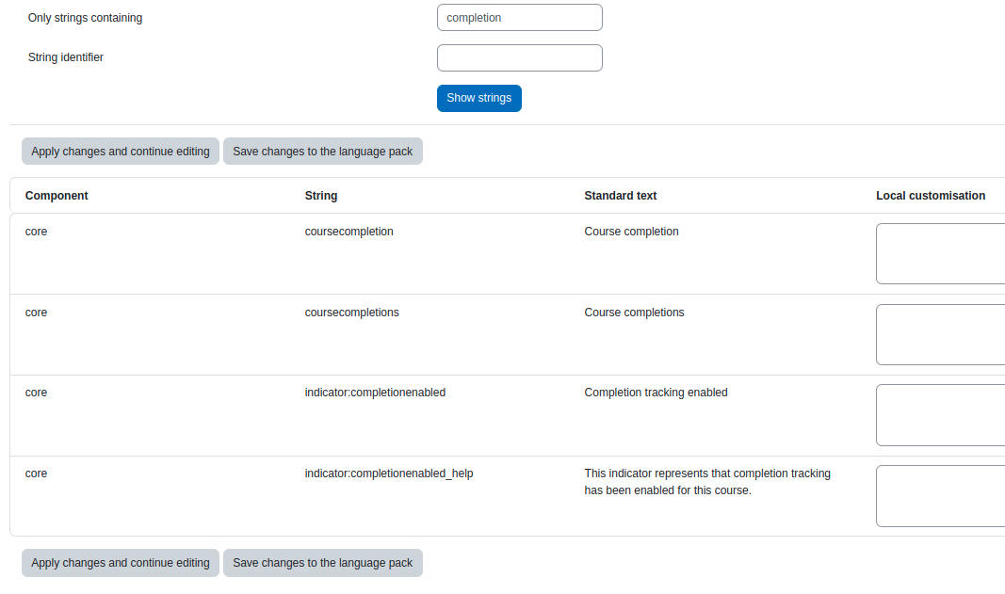Click top 'Apply changes and continue editing' button
The image size is (1005, 594).
coord(121,152)
